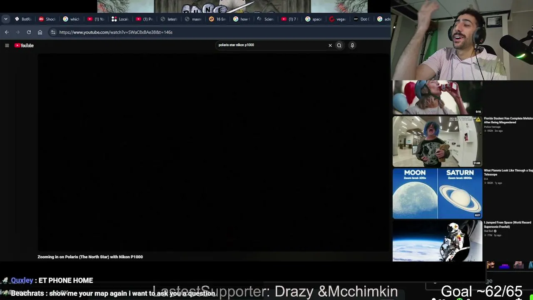533x300 pixels.
Task: Open 'I Jumped From Space' video title
Action: pyautogui.click(x=508, y=225)
